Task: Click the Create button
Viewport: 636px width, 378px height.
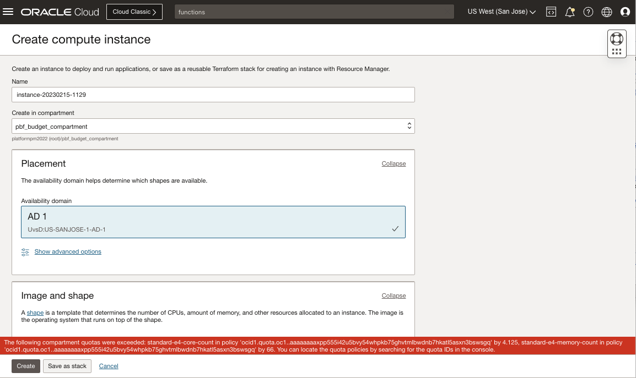Action: [25, 365]
